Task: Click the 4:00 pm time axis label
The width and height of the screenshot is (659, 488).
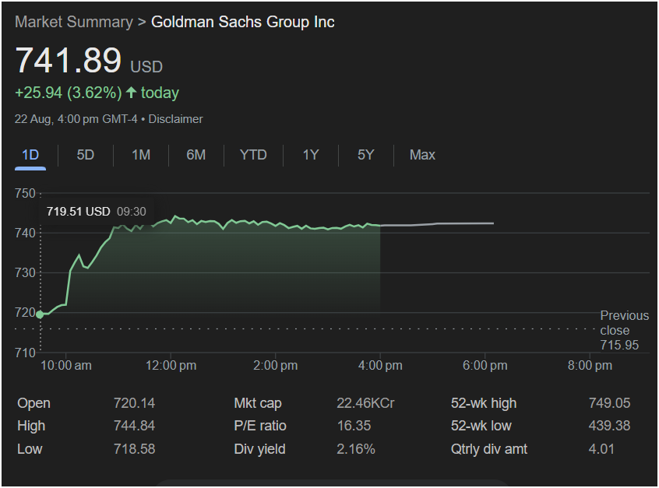Action: (380, 365)
